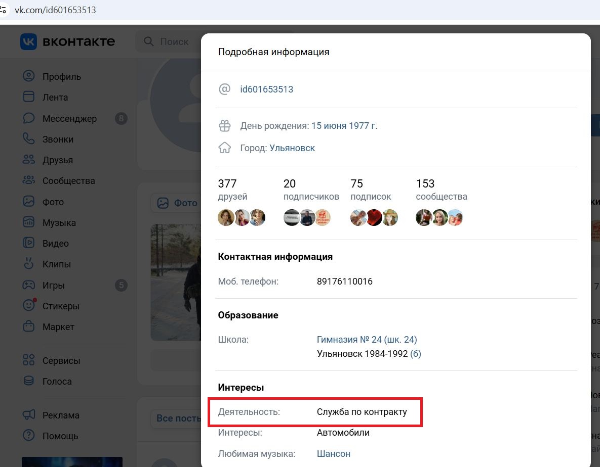Click the VK logo icon
Image resolution: width=600 pixels, height=467 pixels.
click(x=28, y=41)
